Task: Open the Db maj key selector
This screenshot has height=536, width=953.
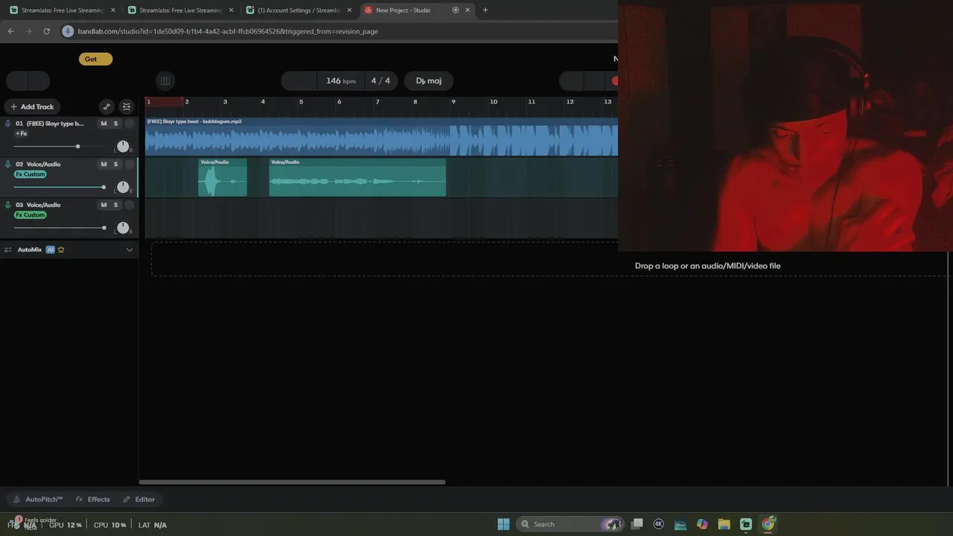Action: point(429,81)
